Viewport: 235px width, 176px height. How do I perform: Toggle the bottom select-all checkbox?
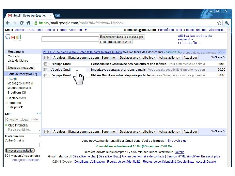click(46, 132)
